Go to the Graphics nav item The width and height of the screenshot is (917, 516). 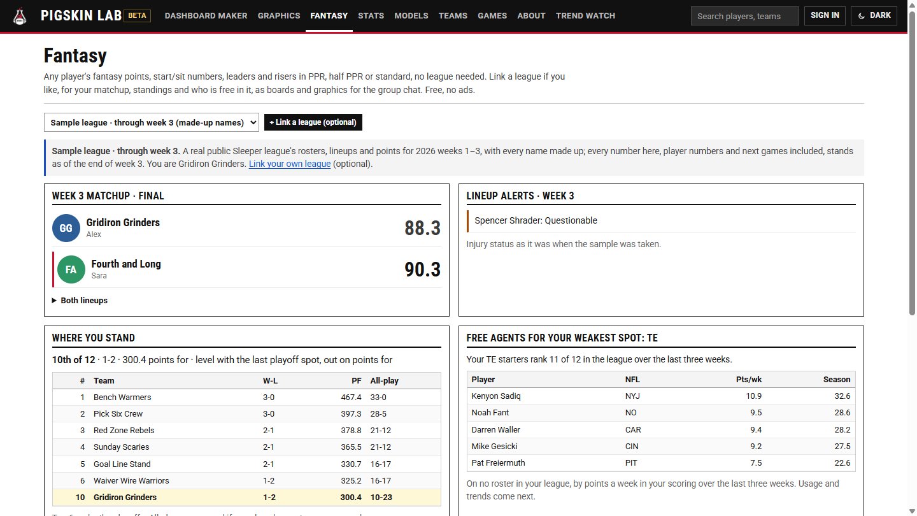279,16
